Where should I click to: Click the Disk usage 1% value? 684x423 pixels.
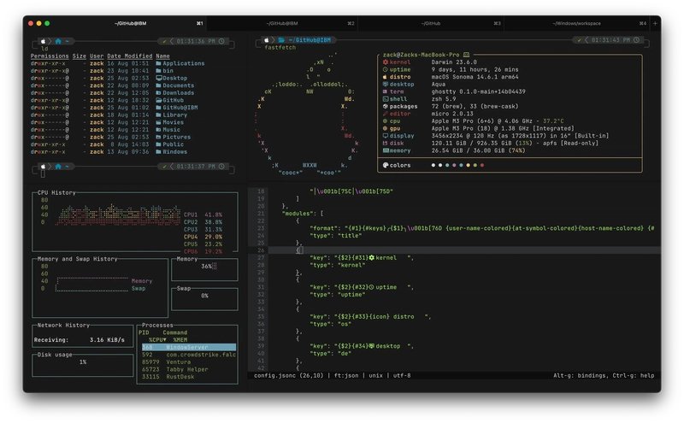click(82, 362)
